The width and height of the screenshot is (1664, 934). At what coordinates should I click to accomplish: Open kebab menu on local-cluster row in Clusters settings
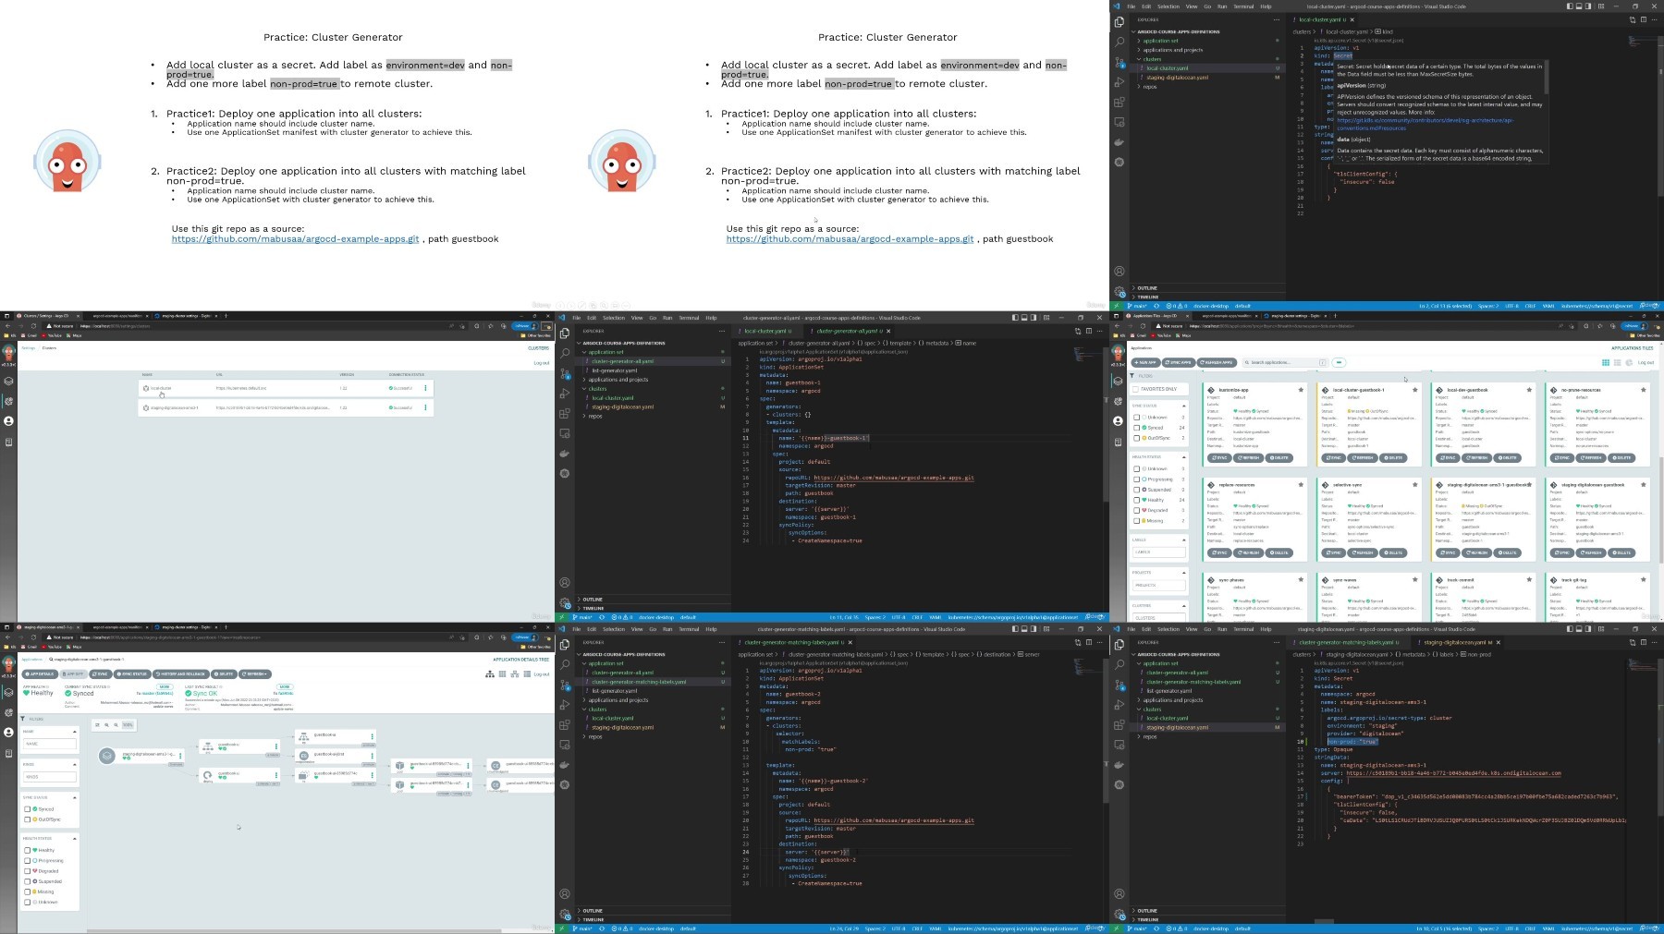point(425,388)
